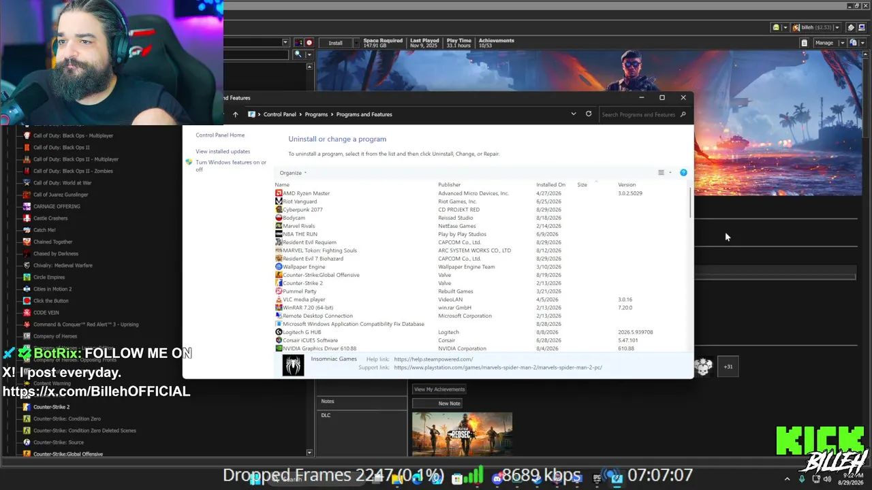Click the Riot Vanguard program icon
The width and height of the screenshot is (872, 490).
[279, 201]
